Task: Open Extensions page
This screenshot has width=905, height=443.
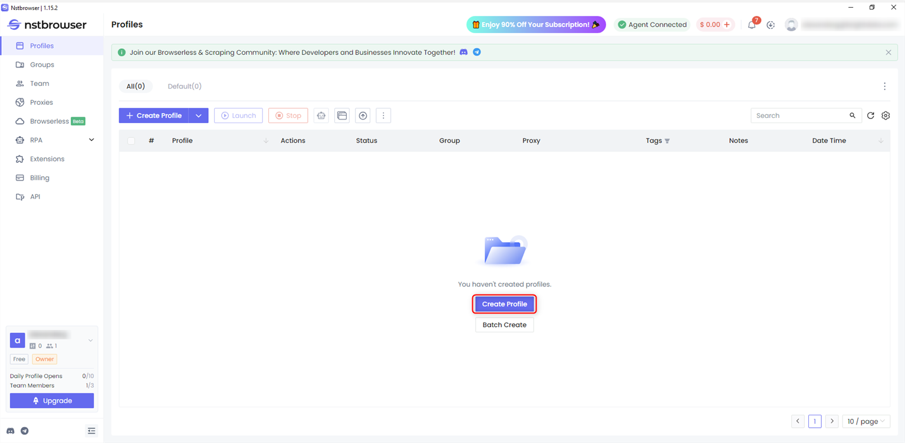Action: click(51, 159)
